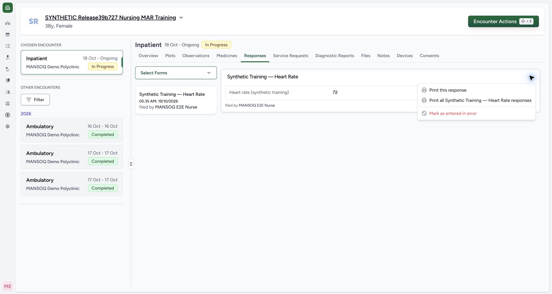
Task: Click the green hospital logo icon
Action: tap(8, 8)
